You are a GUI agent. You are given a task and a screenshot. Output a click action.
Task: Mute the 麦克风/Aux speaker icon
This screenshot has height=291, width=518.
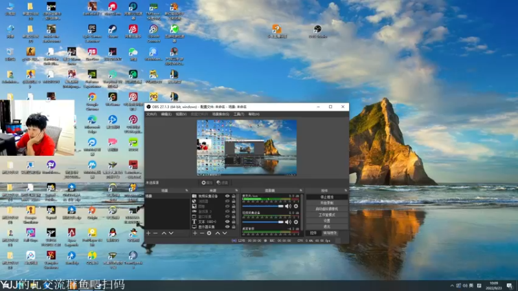(x=288, y=206)
